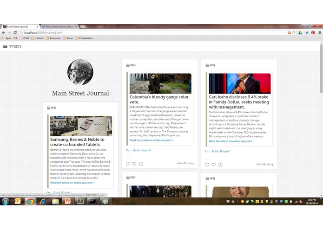
Task: Open Chrome menu icon
Action: click(320, 32)
